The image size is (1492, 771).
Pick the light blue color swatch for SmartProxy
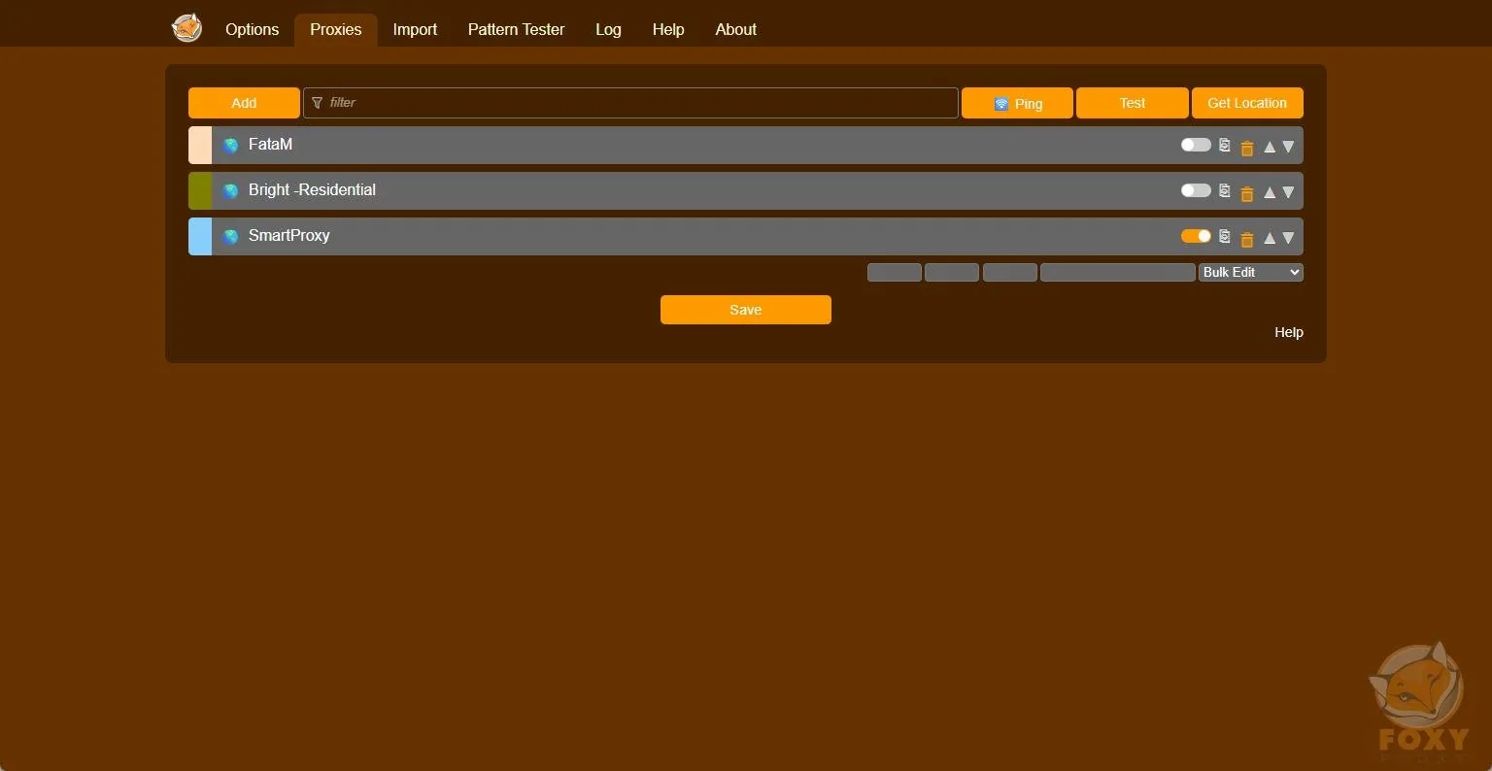[200, 237]
